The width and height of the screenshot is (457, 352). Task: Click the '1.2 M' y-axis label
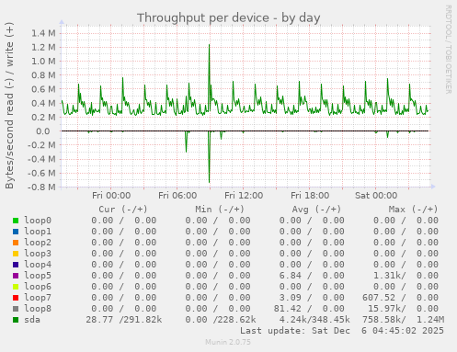tap(43, 47)
